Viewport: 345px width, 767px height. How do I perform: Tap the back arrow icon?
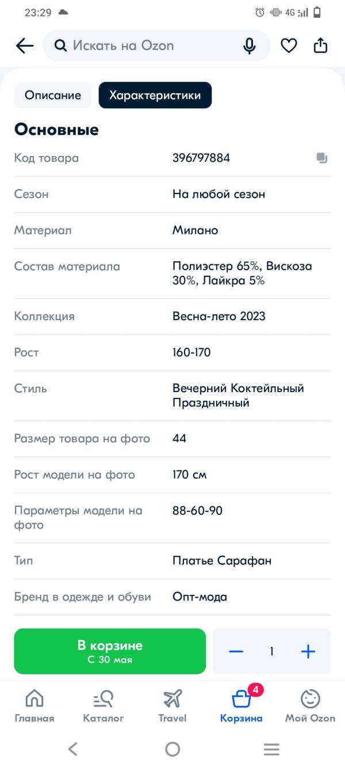pyautogui.click(x=25, y=46)
